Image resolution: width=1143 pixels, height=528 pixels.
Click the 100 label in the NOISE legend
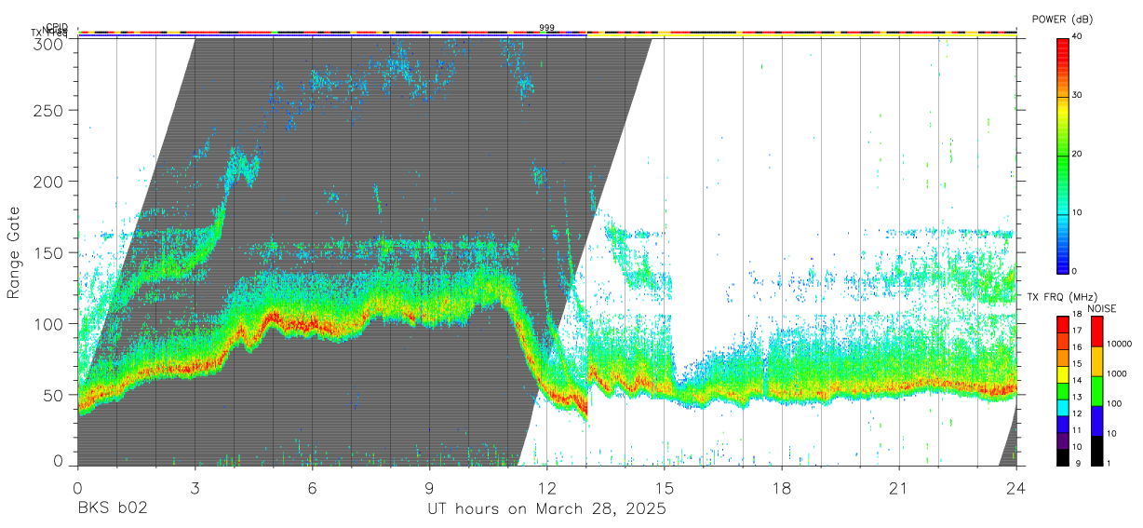pos(1114,403)
